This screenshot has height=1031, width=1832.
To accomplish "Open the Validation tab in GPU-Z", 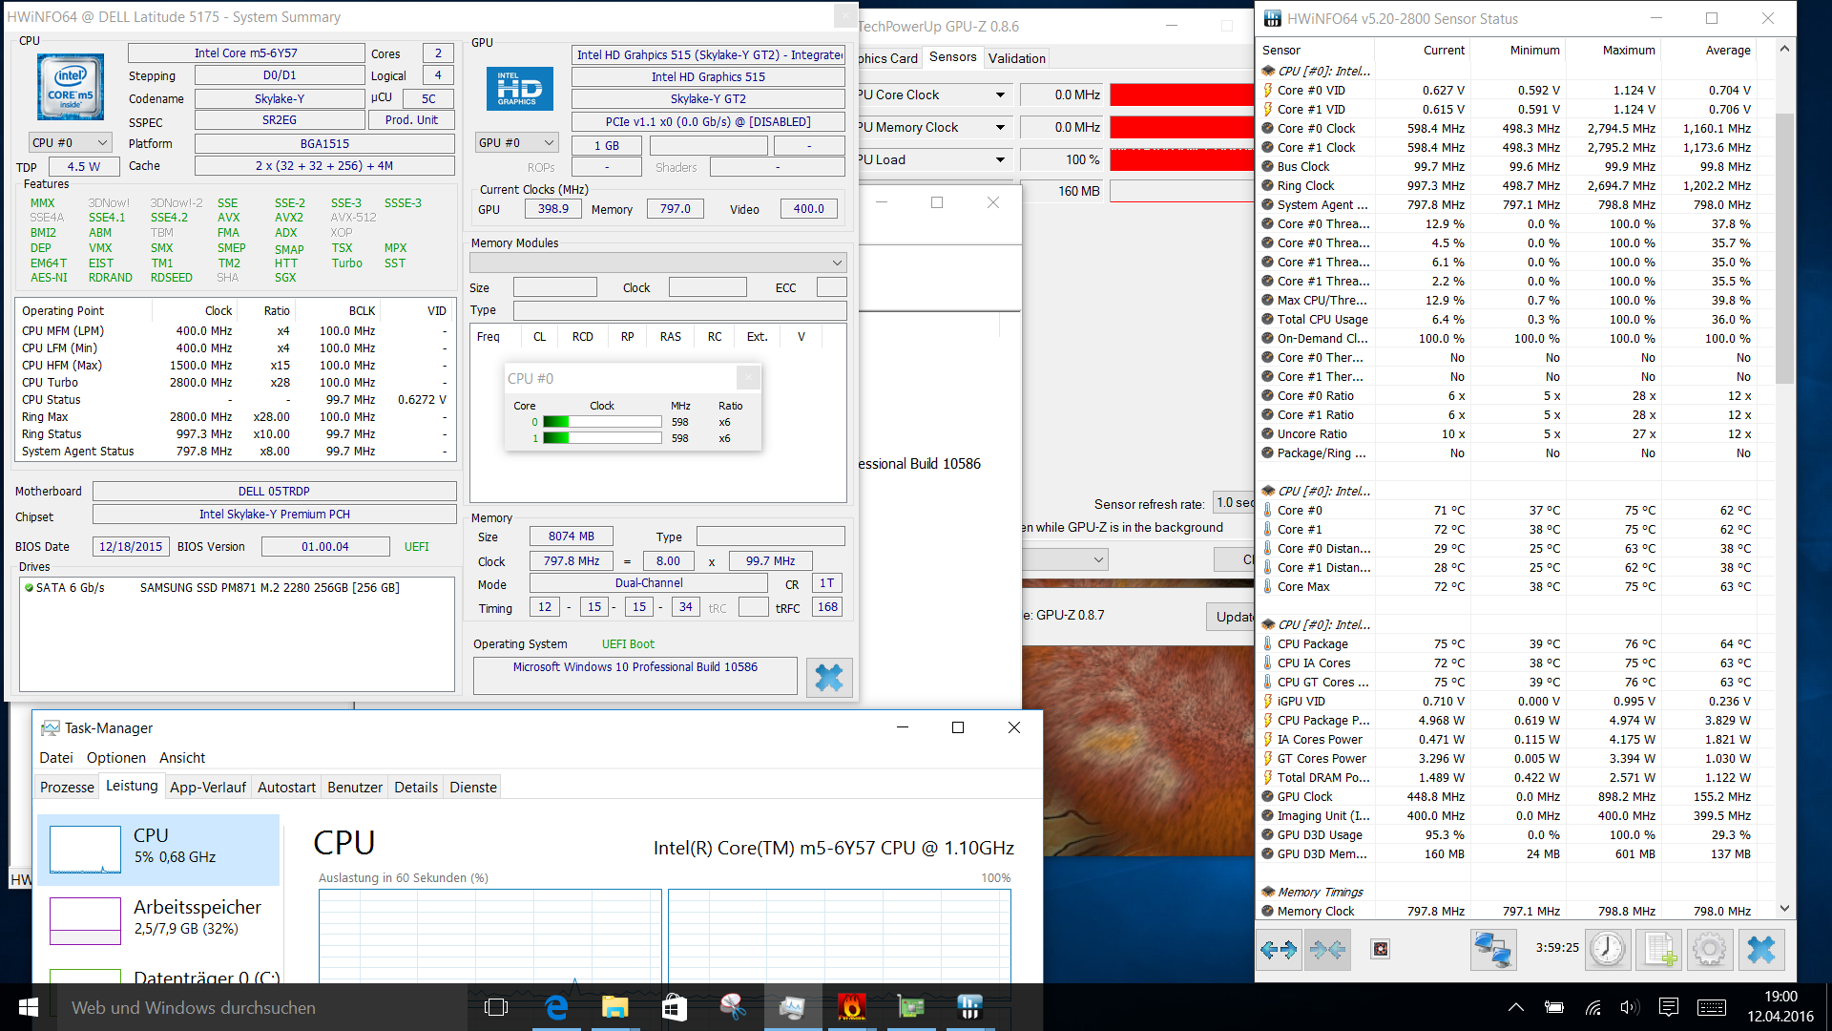I will point(1016,58).
